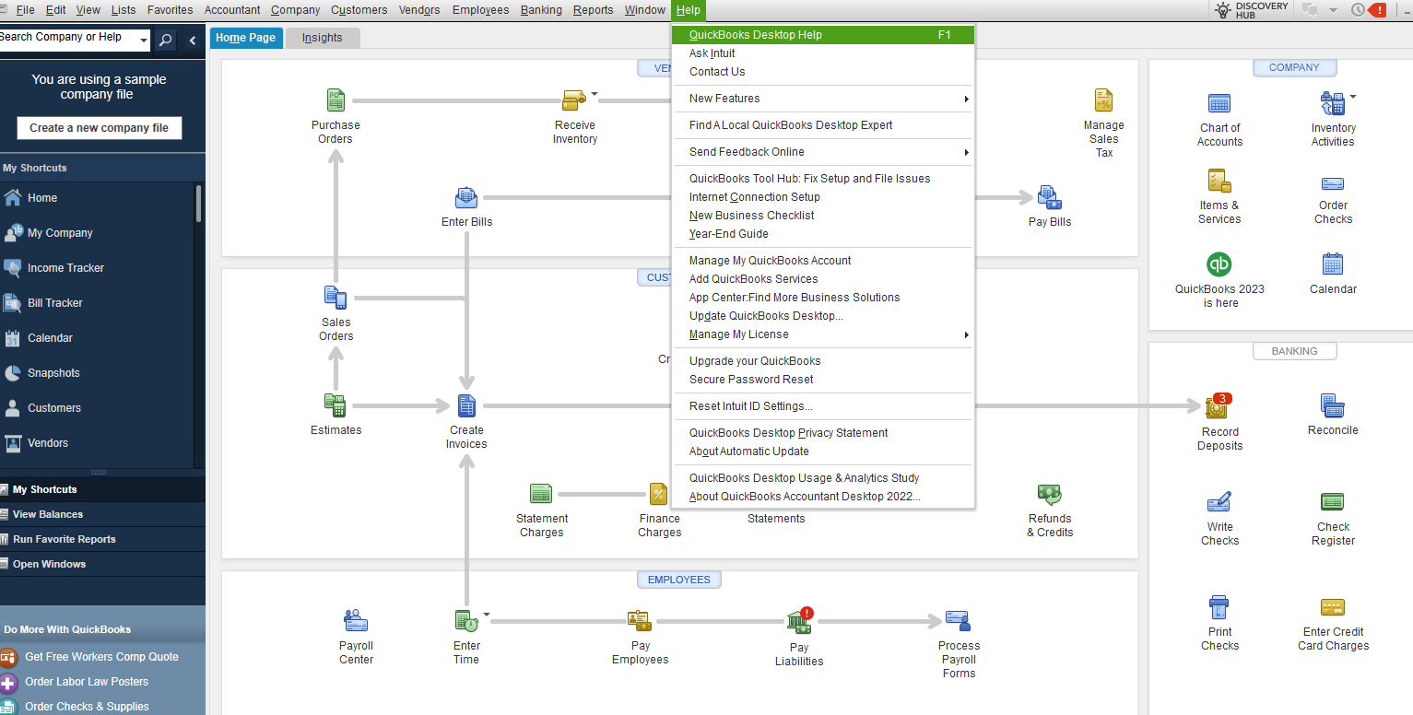Viewport: 1413px width, 715px height.
Task: Open Bill Tracker shortcut
Action: point(55,303)
